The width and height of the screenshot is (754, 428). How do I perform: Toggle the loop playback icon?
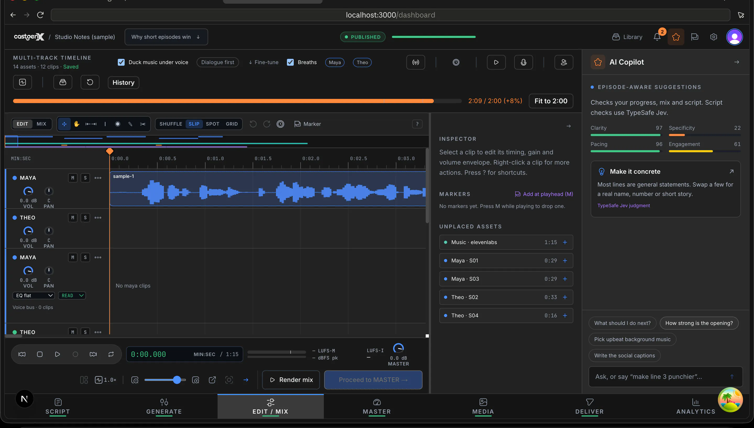pyautogui.click(x=111, y=354)
